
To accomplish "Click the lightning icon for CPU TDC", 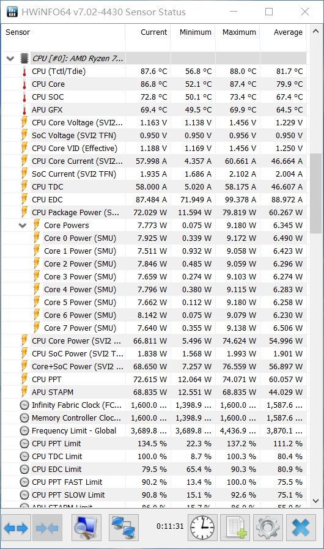I will pos(24,186).
